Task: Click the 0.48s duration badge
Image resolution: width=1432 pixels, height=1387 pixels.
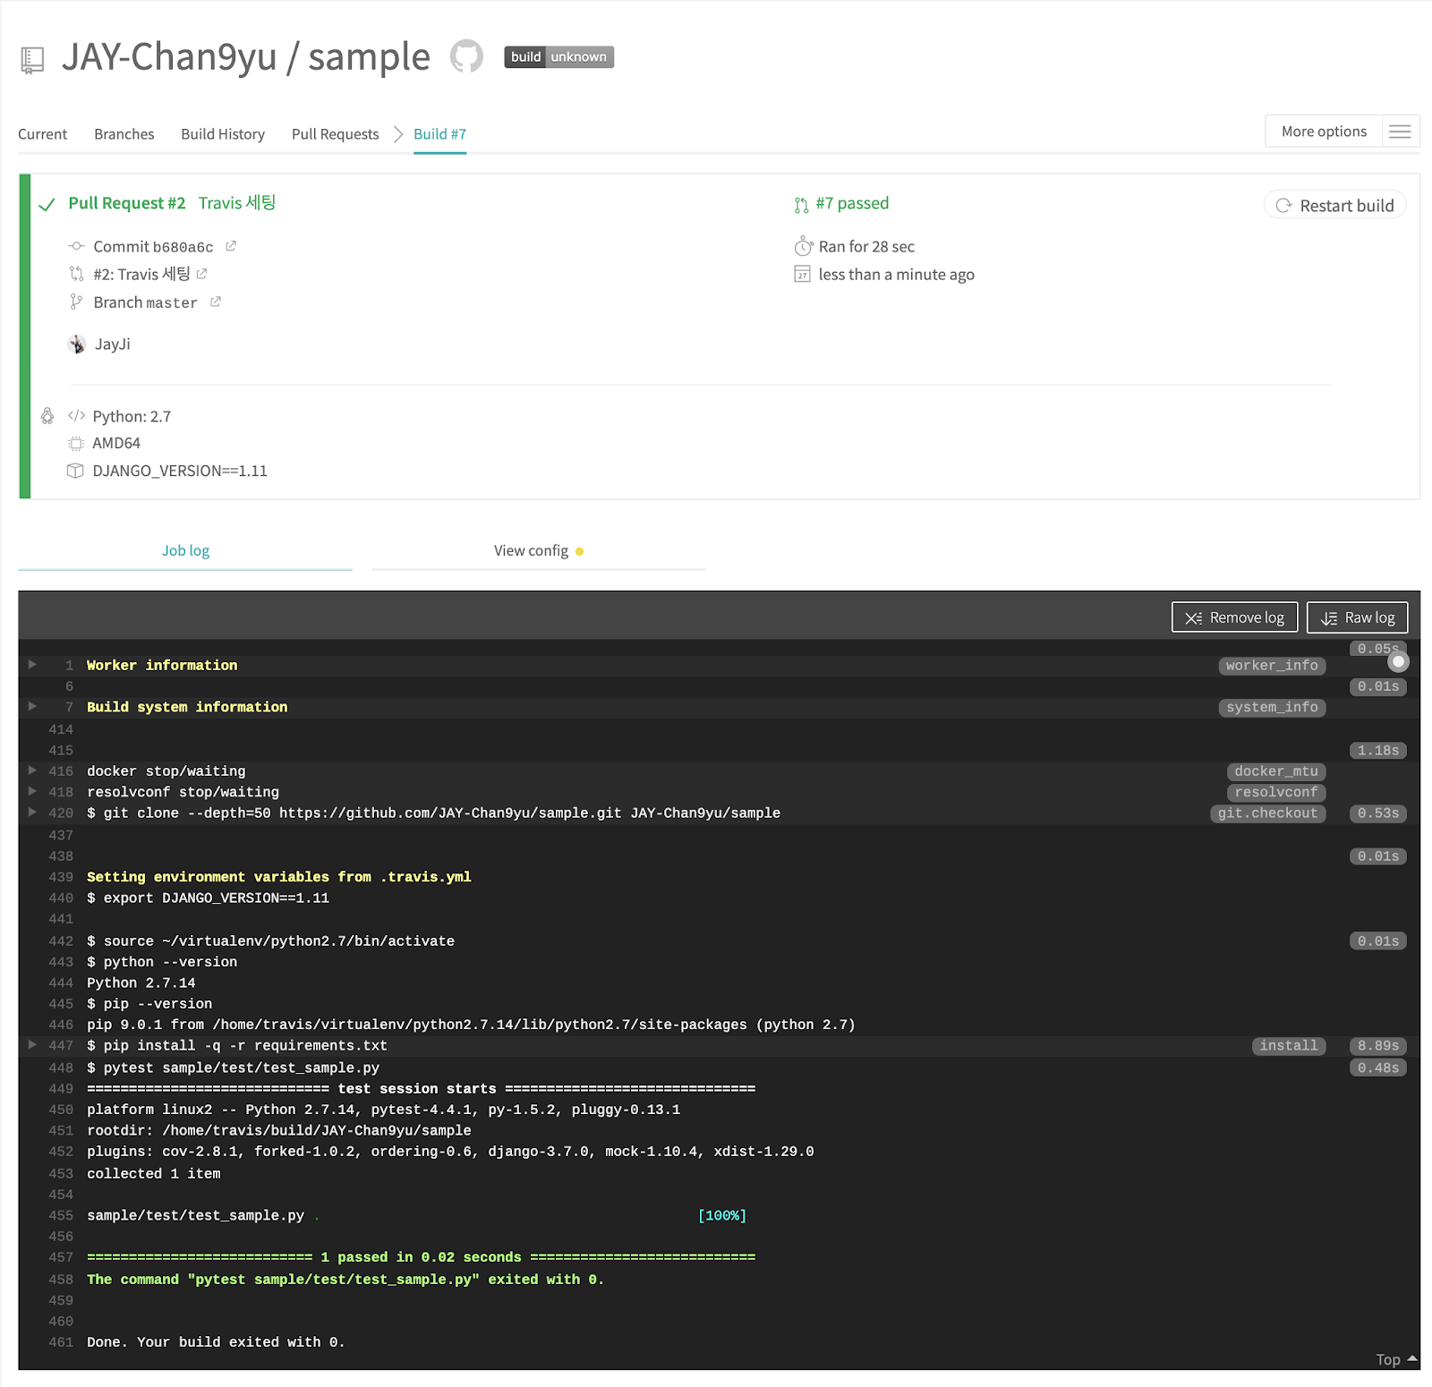Action: click(1378, 1068)
